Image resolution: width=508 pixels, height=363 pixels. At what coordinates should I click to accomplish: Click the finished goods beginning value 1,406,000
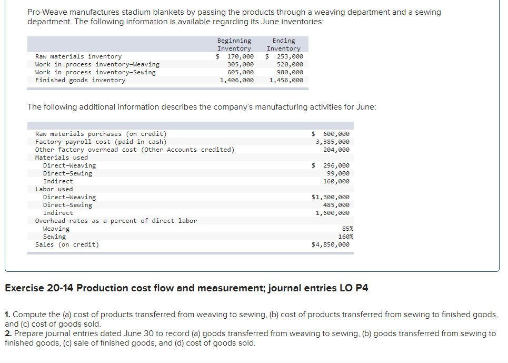click(237, 80)
